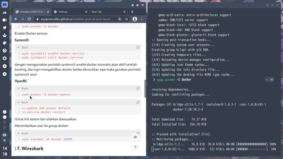Viewport: 283px width, 159px height.
Task: Click 'Menambahkan user ke group docker:' text
Action: tap(42, 126)
